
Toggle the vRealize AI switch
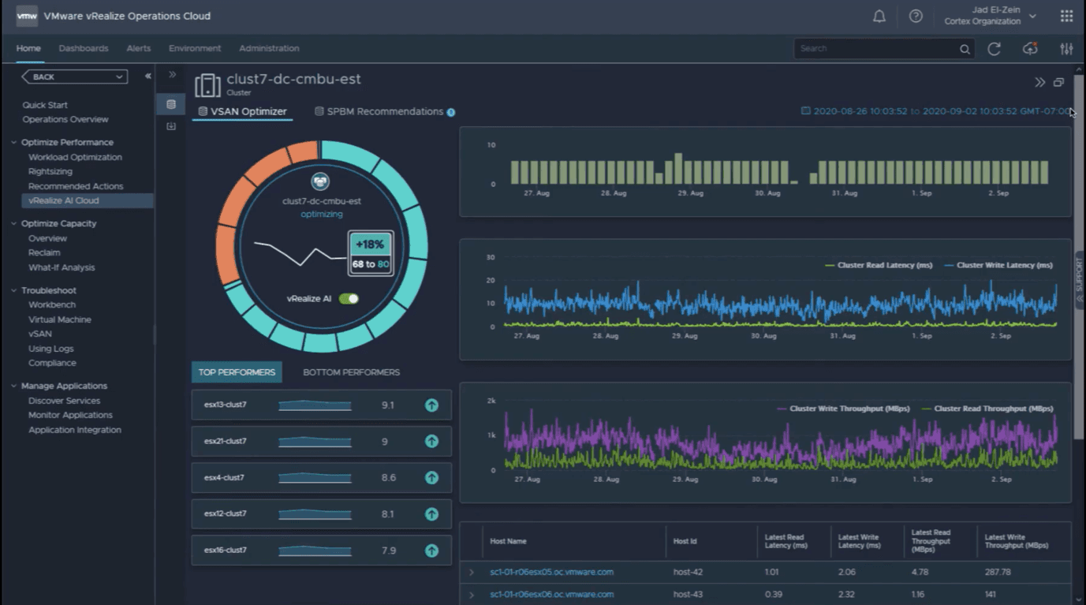pyautogui.click(x=349, y=299)
